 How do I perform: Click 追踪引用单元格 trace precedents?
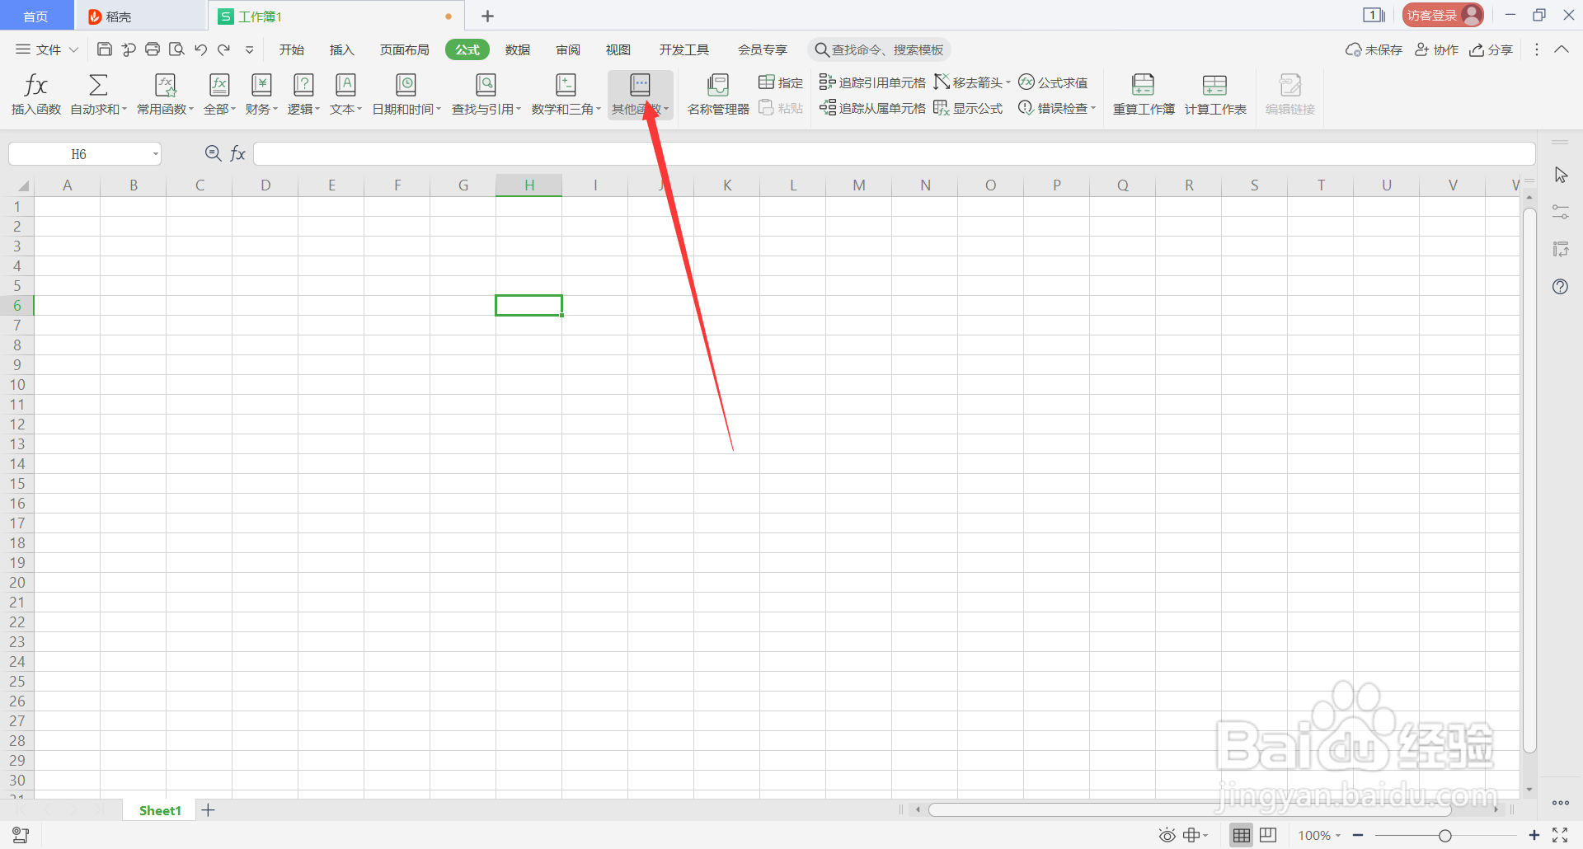tap(872, 82)
